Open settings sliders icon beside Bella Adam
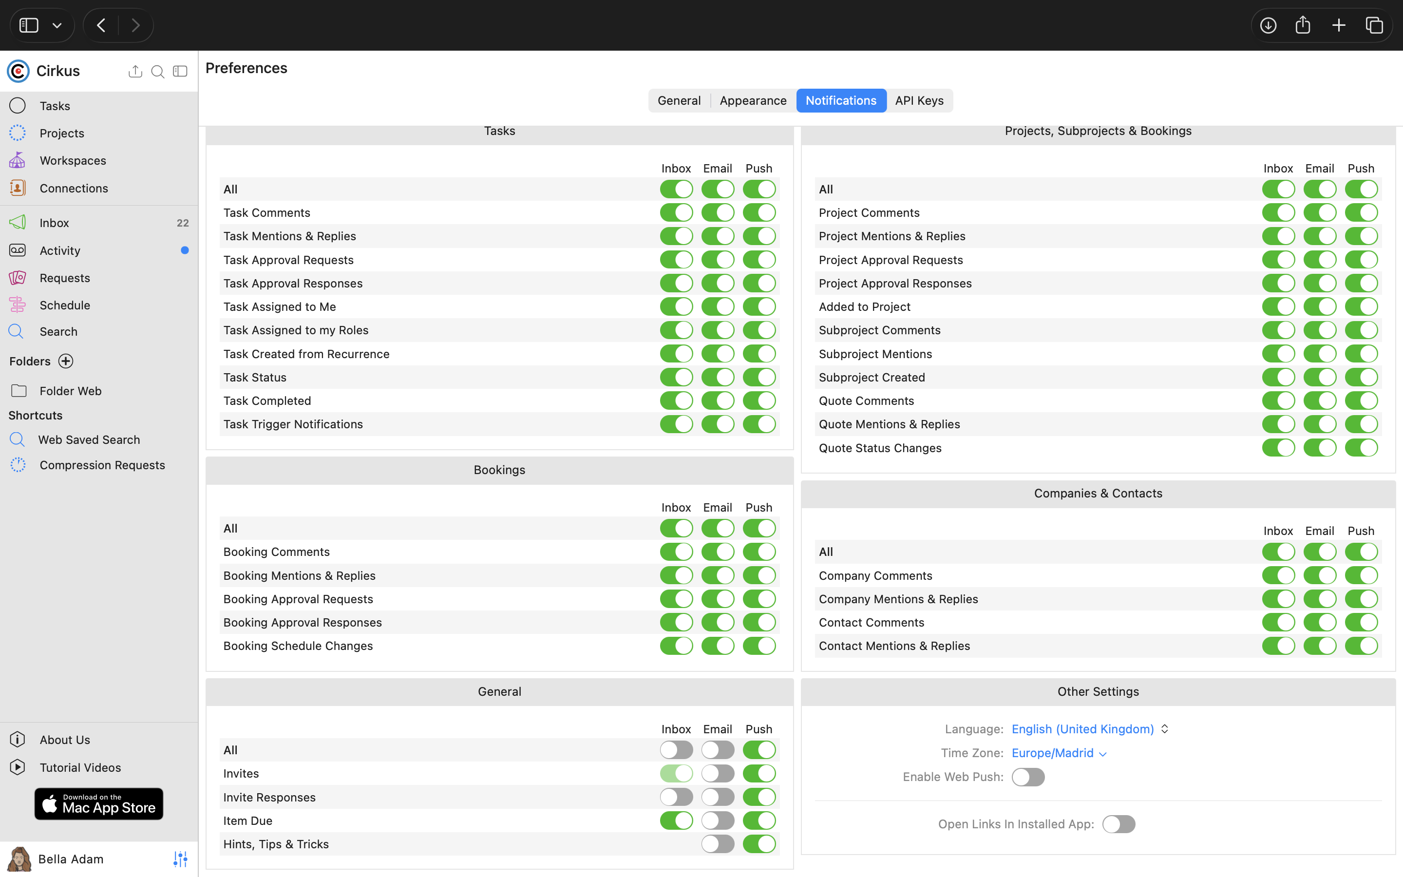 [x=180, y=859]
